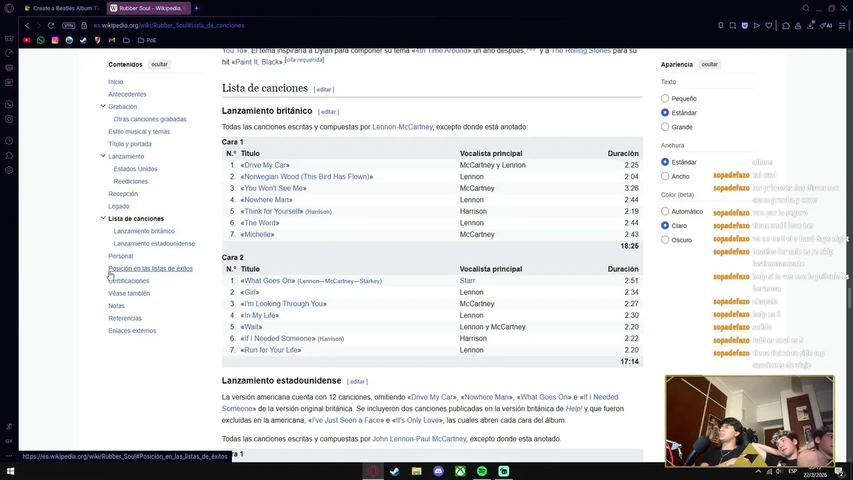Viewport: 853px width, 480px height.
Task: Open the extensions cube icon
Action: (x=786, y=25)
